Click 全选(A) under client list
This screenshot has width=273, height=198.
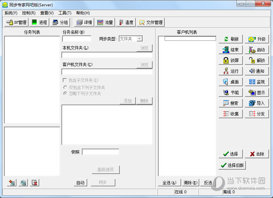169,183
